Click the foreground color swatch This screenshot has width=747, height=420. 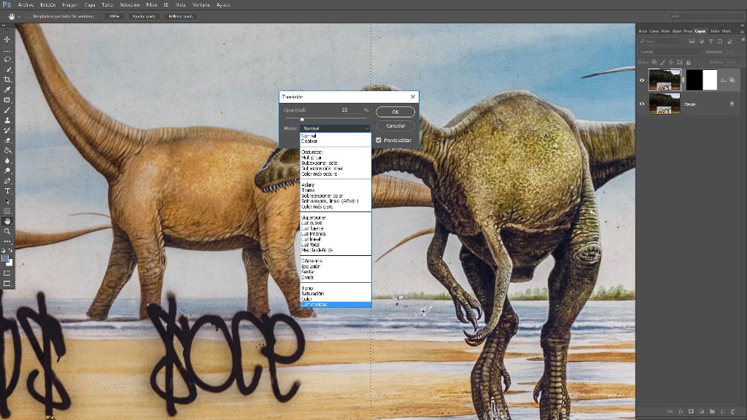[5, 259]
